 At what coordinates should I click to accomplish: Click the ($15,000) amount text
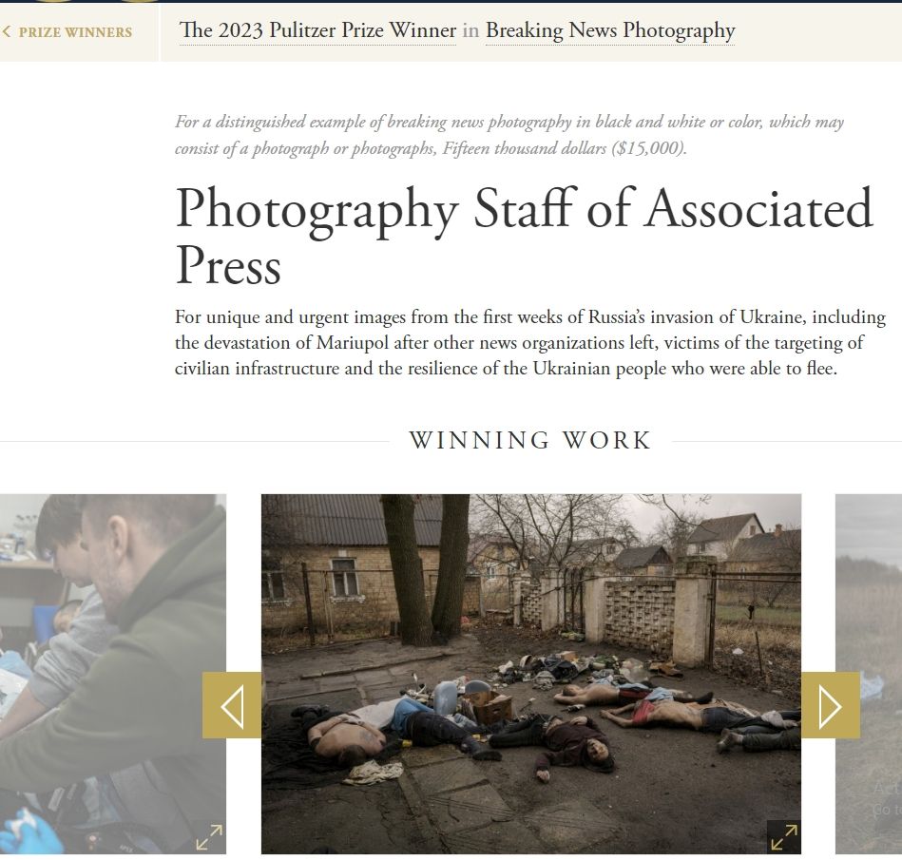click(649, 148)
